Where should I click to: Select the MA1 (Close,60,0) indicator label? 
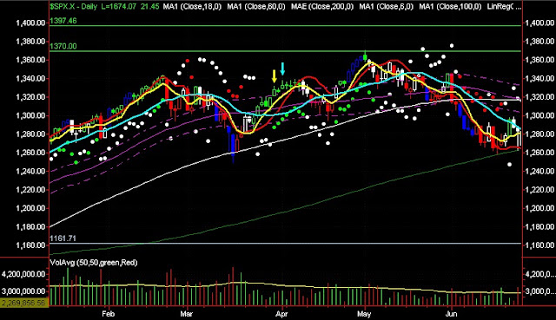tap(256, 6)
